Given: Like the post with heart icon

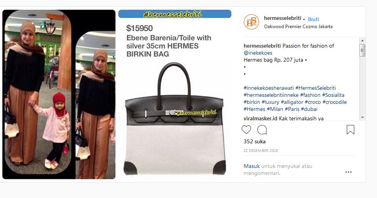Looking at the screenshot, I should click(246, 130).
